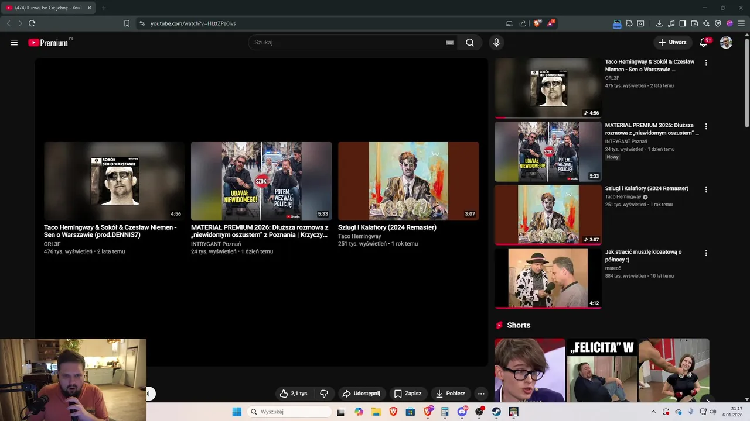750x421 pixels.
Task: Open the Brave extensions puzzle icon
Action: coord(629,23)
